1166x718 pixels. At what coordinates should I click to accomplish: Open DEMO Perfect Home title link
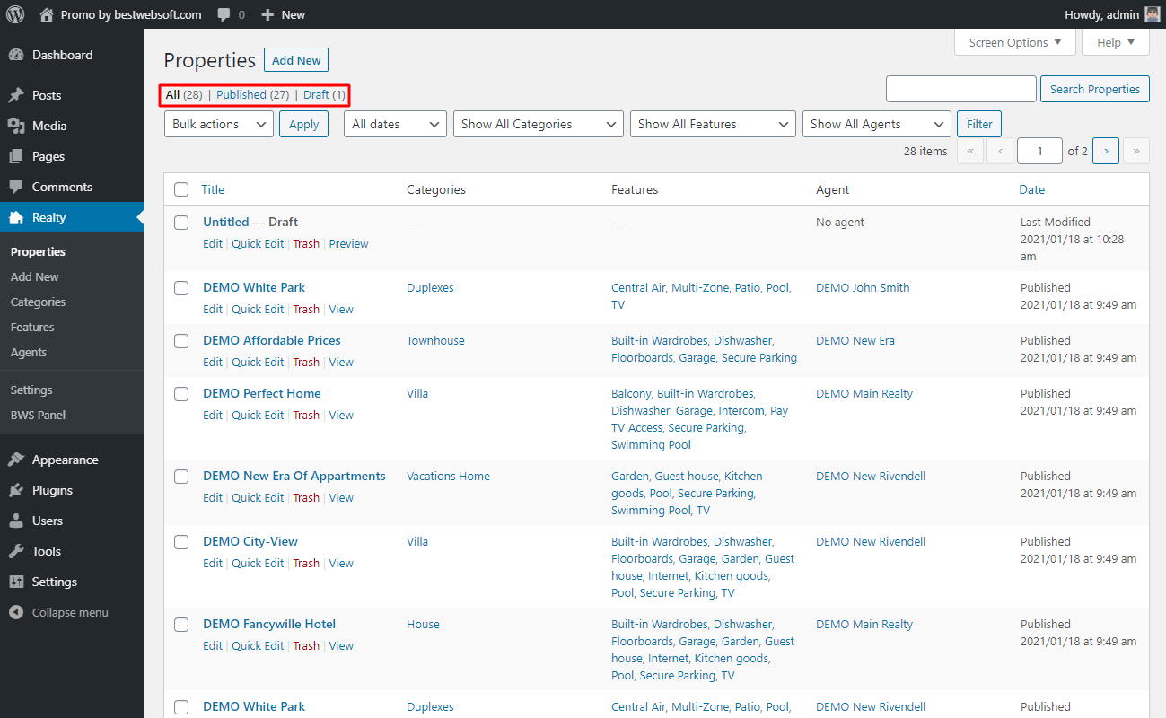click(261, 393)
